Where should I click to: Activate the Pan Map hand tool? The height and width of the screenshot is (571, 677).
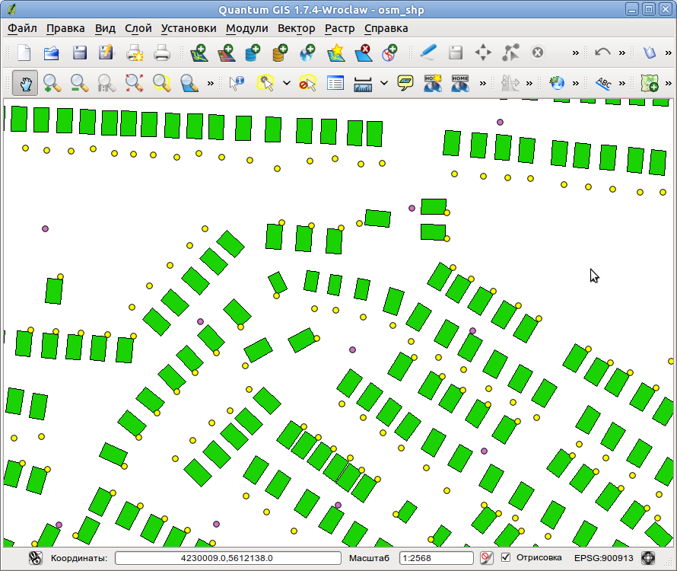(25, 83)
